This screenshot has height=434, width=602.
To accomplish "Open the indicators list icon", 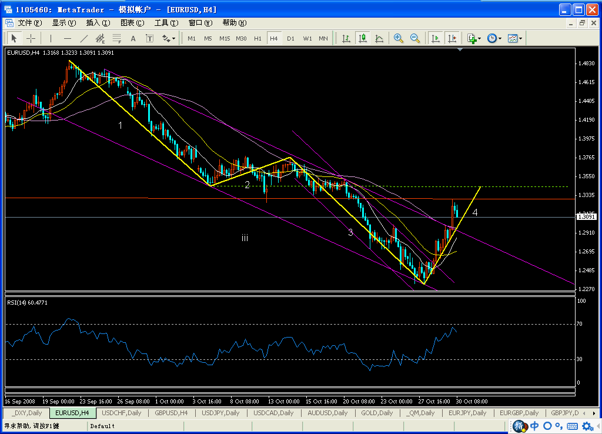I will 472,38.
